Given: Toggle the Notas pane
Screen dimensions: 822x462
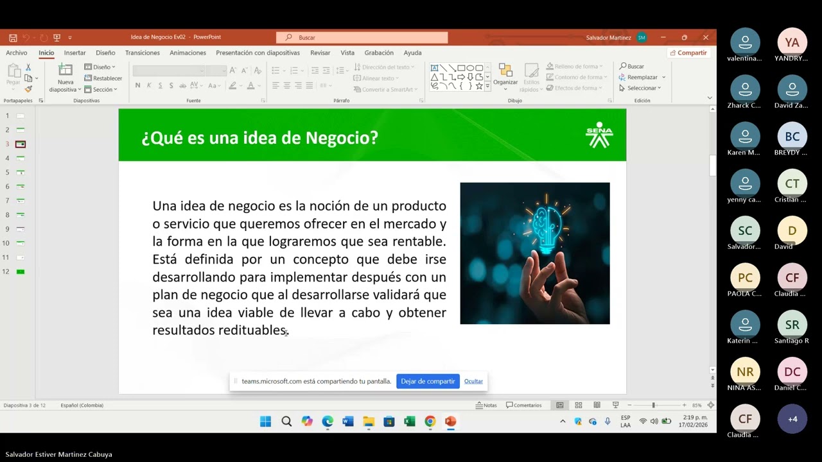Looking at the screenshot, I should pos(486,406).
